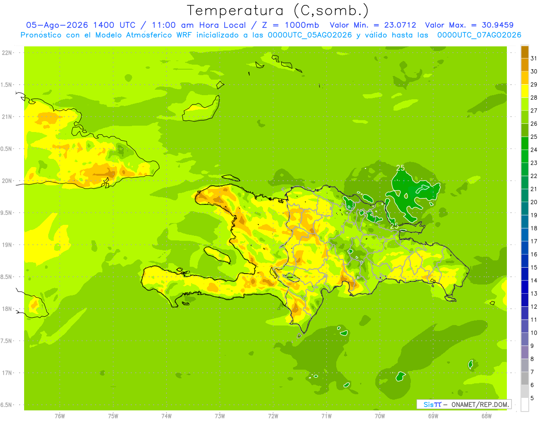Click the olive swatch between 25 and 26
546x422 pixels.
525,130
